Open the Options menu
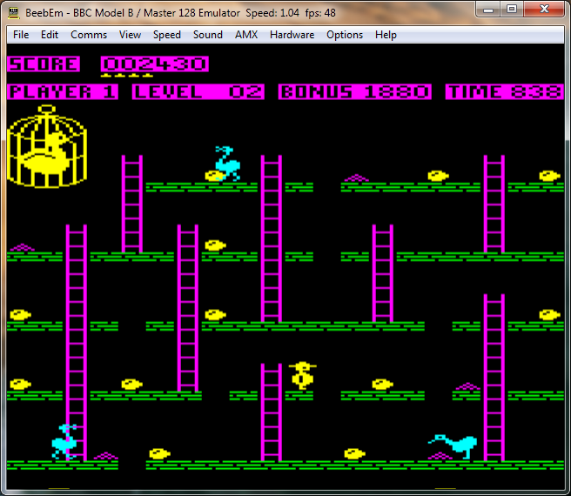571x496 pixels. [x=345, y=35]
